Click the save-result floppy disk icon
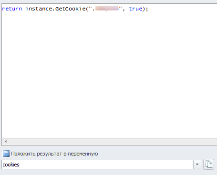 [6, 154]
